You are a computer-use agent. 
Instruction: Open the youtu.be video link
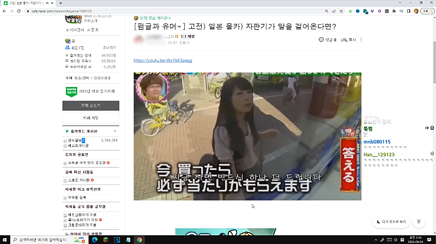(162, 60)
